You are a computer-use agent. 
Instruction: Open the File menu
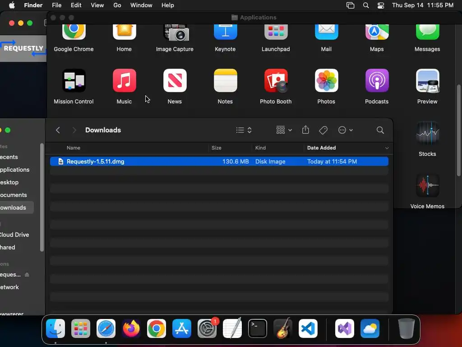56,5
